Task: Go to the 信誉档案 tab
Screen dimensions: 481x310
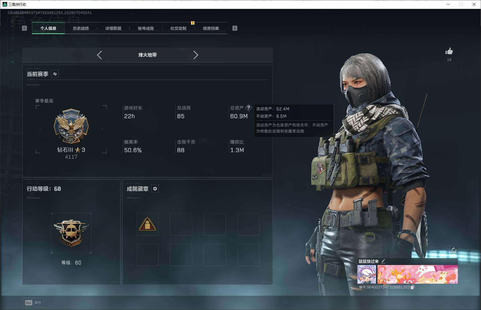Action: (211, 28)
